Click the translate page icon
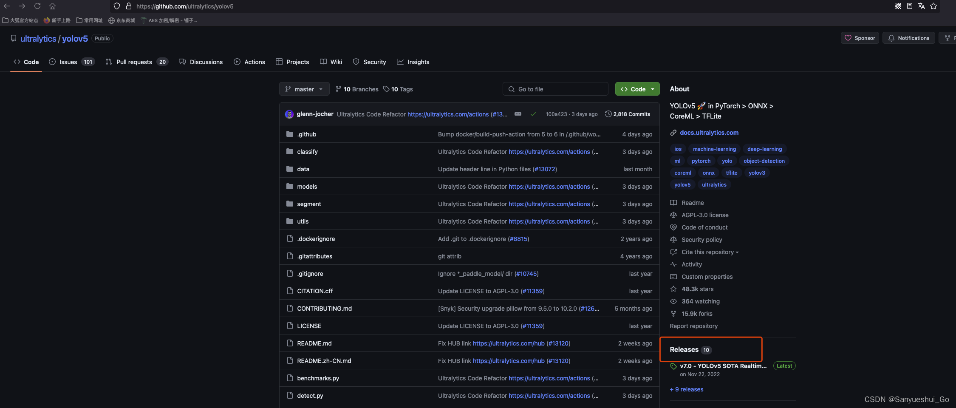The width and height of the screenshot is (956, 408). click(x=922, y=6)
